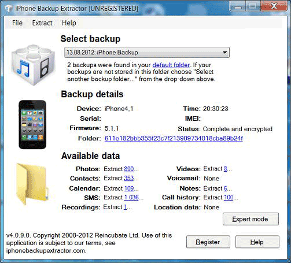The image size is (291, 263).
Task: Click the yellow folder icon
Action: coord(32,184)
